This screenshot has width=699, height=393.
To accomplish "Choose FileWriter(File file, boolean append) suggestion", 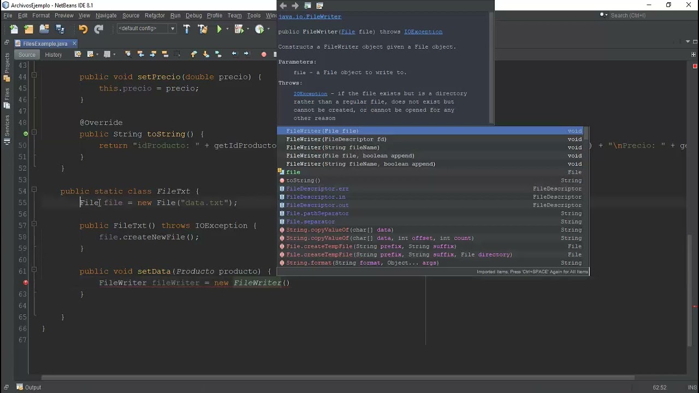I will click(x=430, y=156).
